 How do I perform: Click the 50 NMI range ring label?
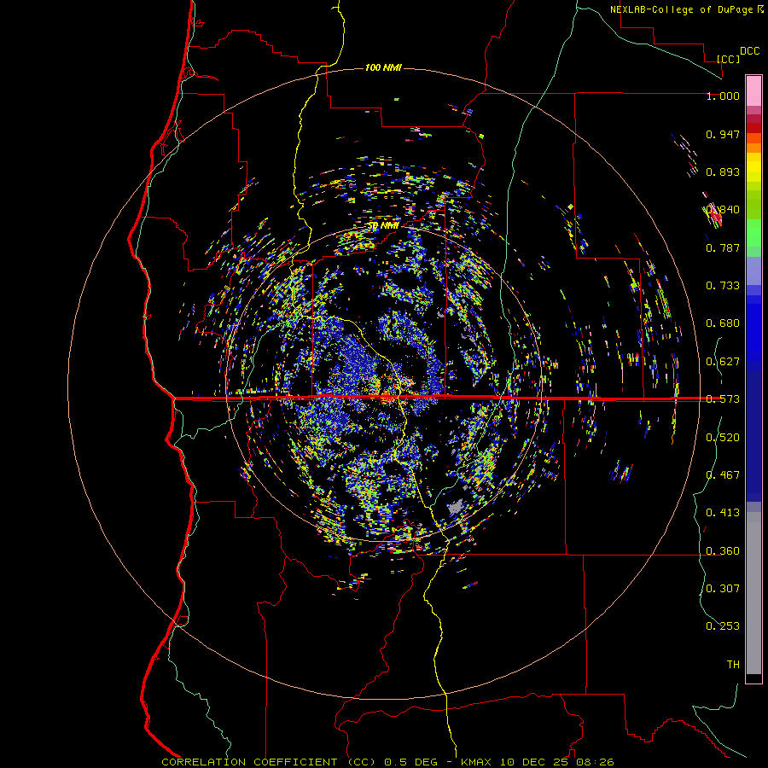(x=383, y=226)
